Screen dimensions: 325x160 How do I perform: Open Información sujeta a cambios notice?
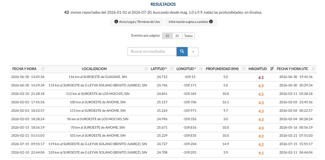click(191, 22)
